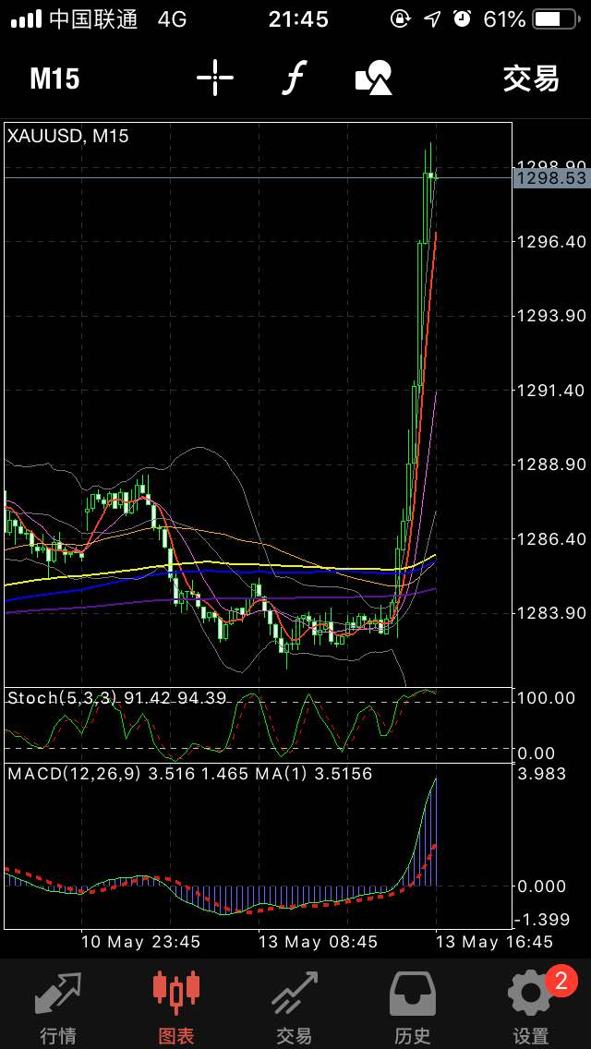Tap the 1283.90 price axis label
Viewport: 591px width, 1049px height.
click(x=552, y=613)
